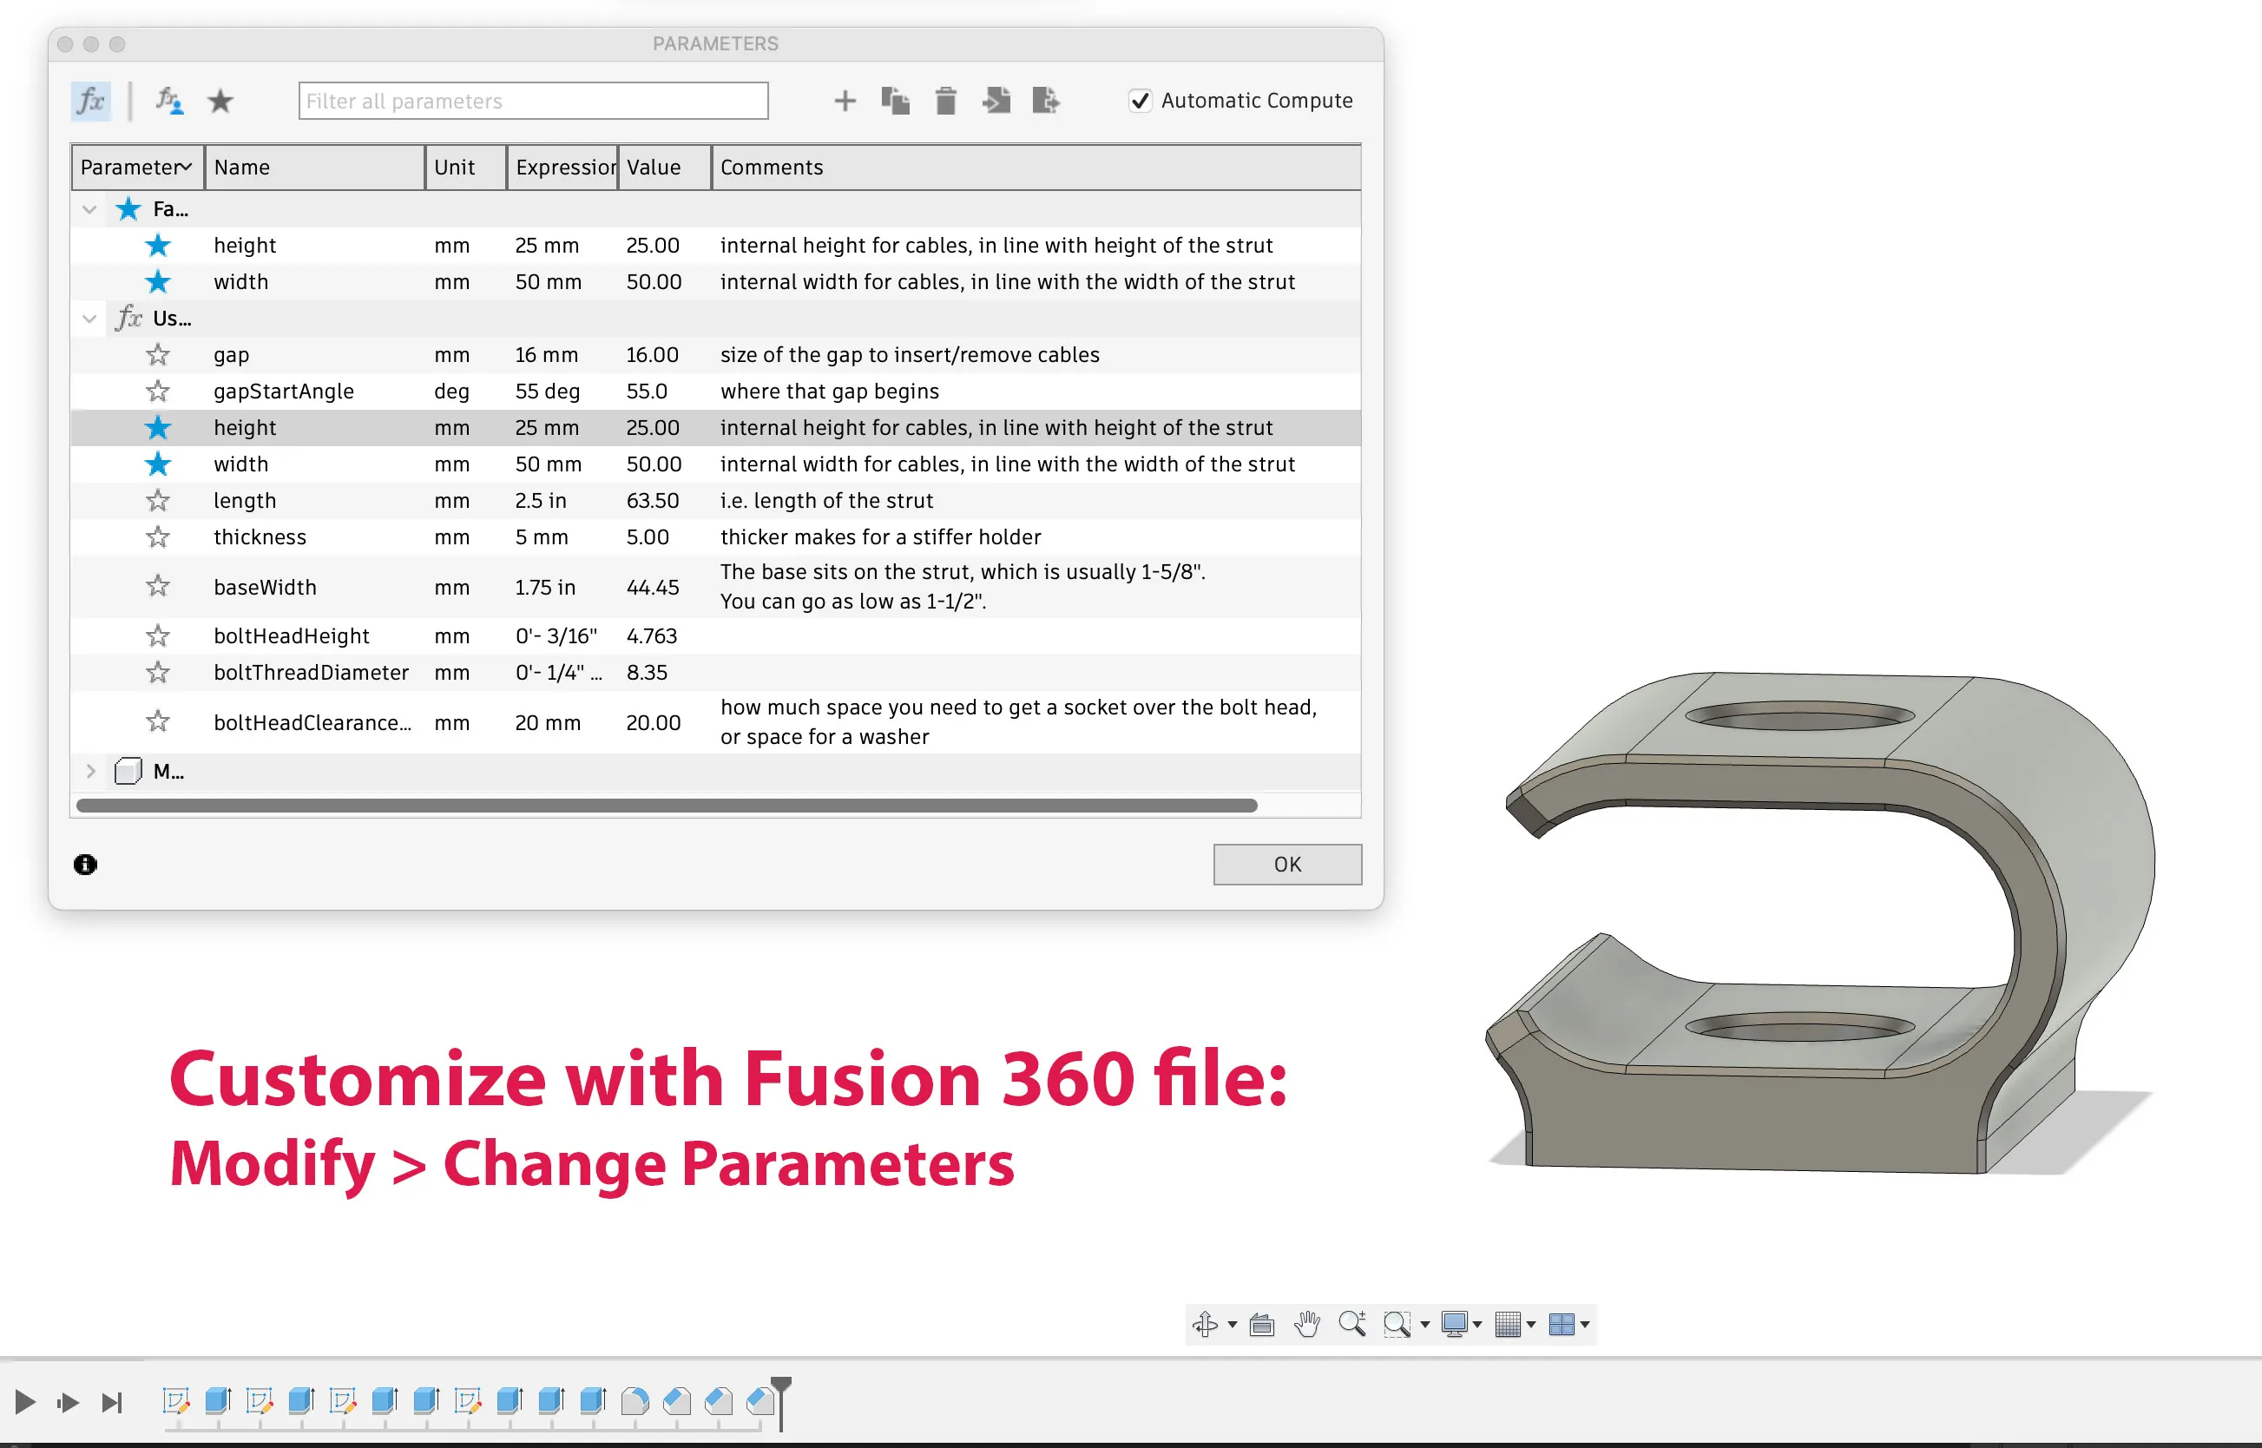Screen dimensions: 2262x1448
Task: Click the gap expression '16 mm'
Action: [x=546, y=354]
